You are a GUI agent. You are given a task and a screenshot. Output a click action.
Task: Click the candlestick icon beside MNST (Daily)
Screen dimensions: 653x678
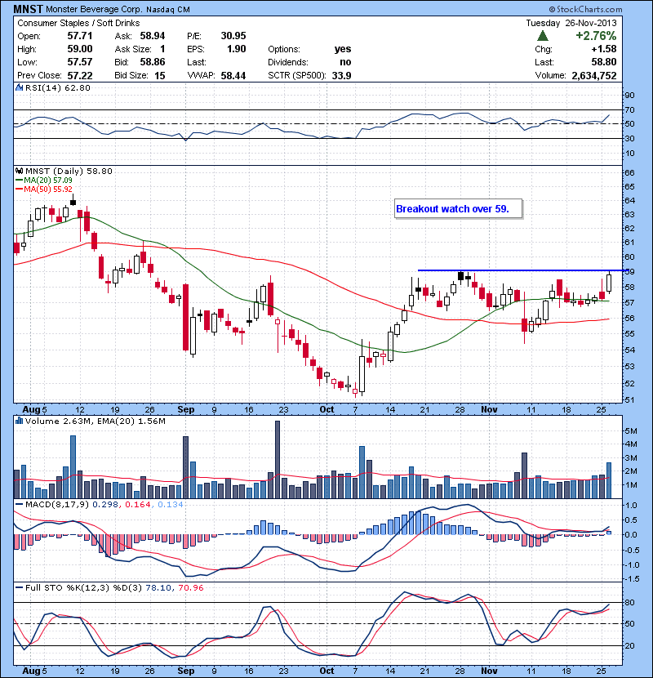(20, 172)
